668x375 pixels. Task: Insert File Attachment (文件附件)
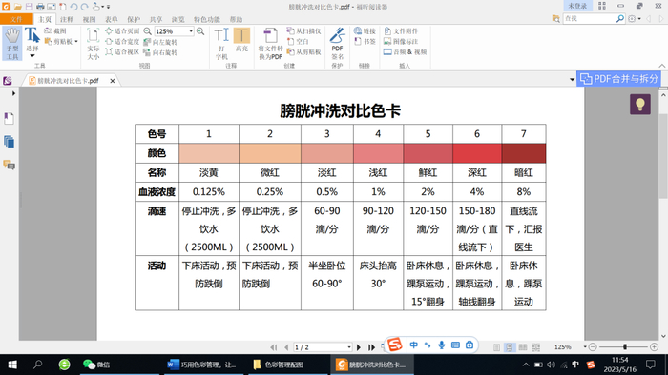coord(401,31)
